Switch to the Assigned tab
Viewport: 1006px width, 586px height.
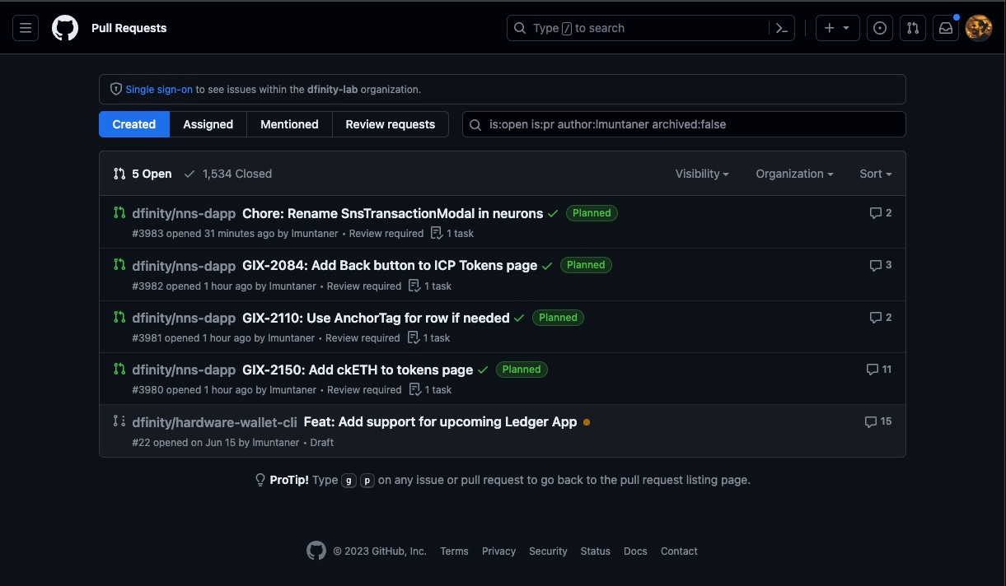tap(208, 124)
